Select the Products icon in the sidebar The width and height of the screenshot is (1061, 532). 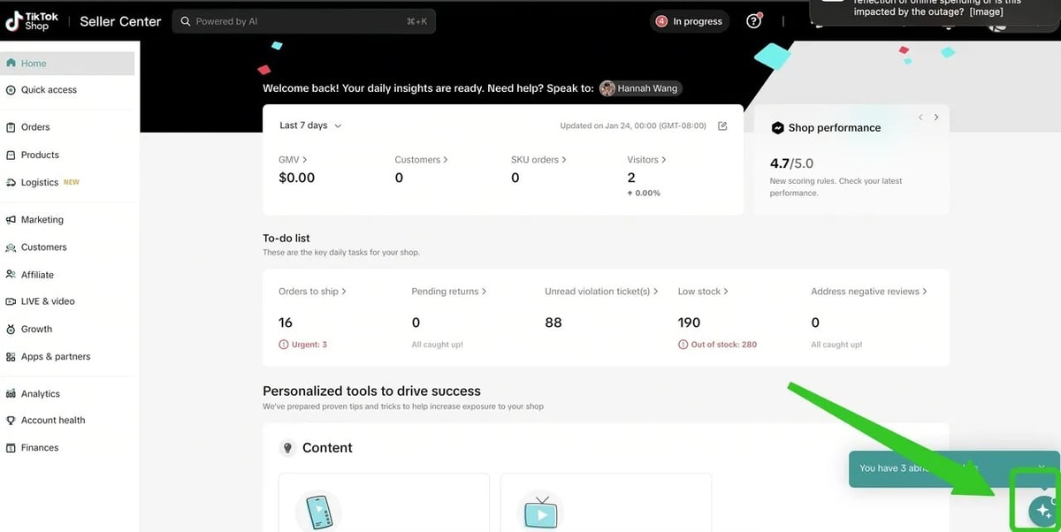point(11,155)
